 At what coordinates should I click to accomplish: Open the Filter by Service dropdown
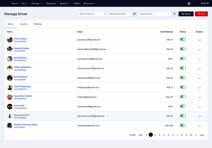(x=92, y=14)
